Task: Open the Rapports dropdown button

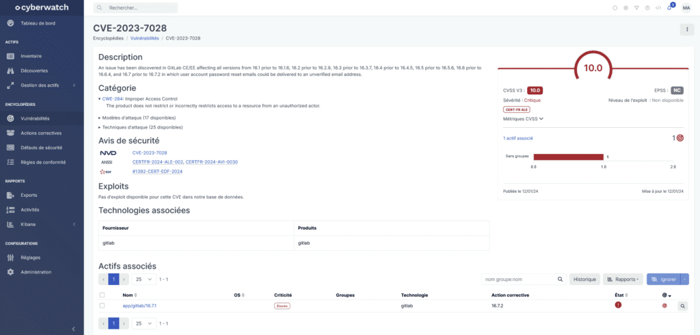Action: point(623,280)
